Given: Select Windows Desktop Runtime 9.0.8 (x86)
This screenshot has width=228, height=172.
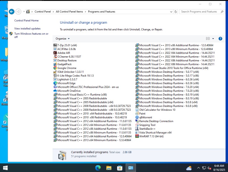Looking at the screenshot, I should coord(167,106).
